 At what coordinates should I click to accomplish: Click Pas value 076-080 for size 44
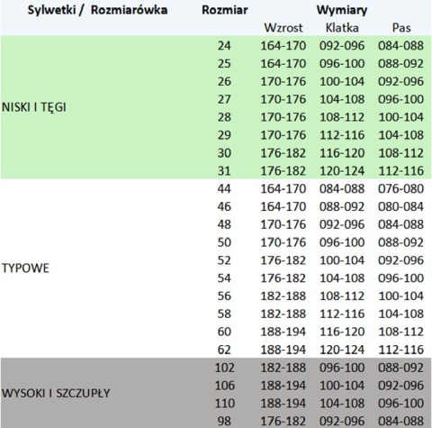[401, 188]
